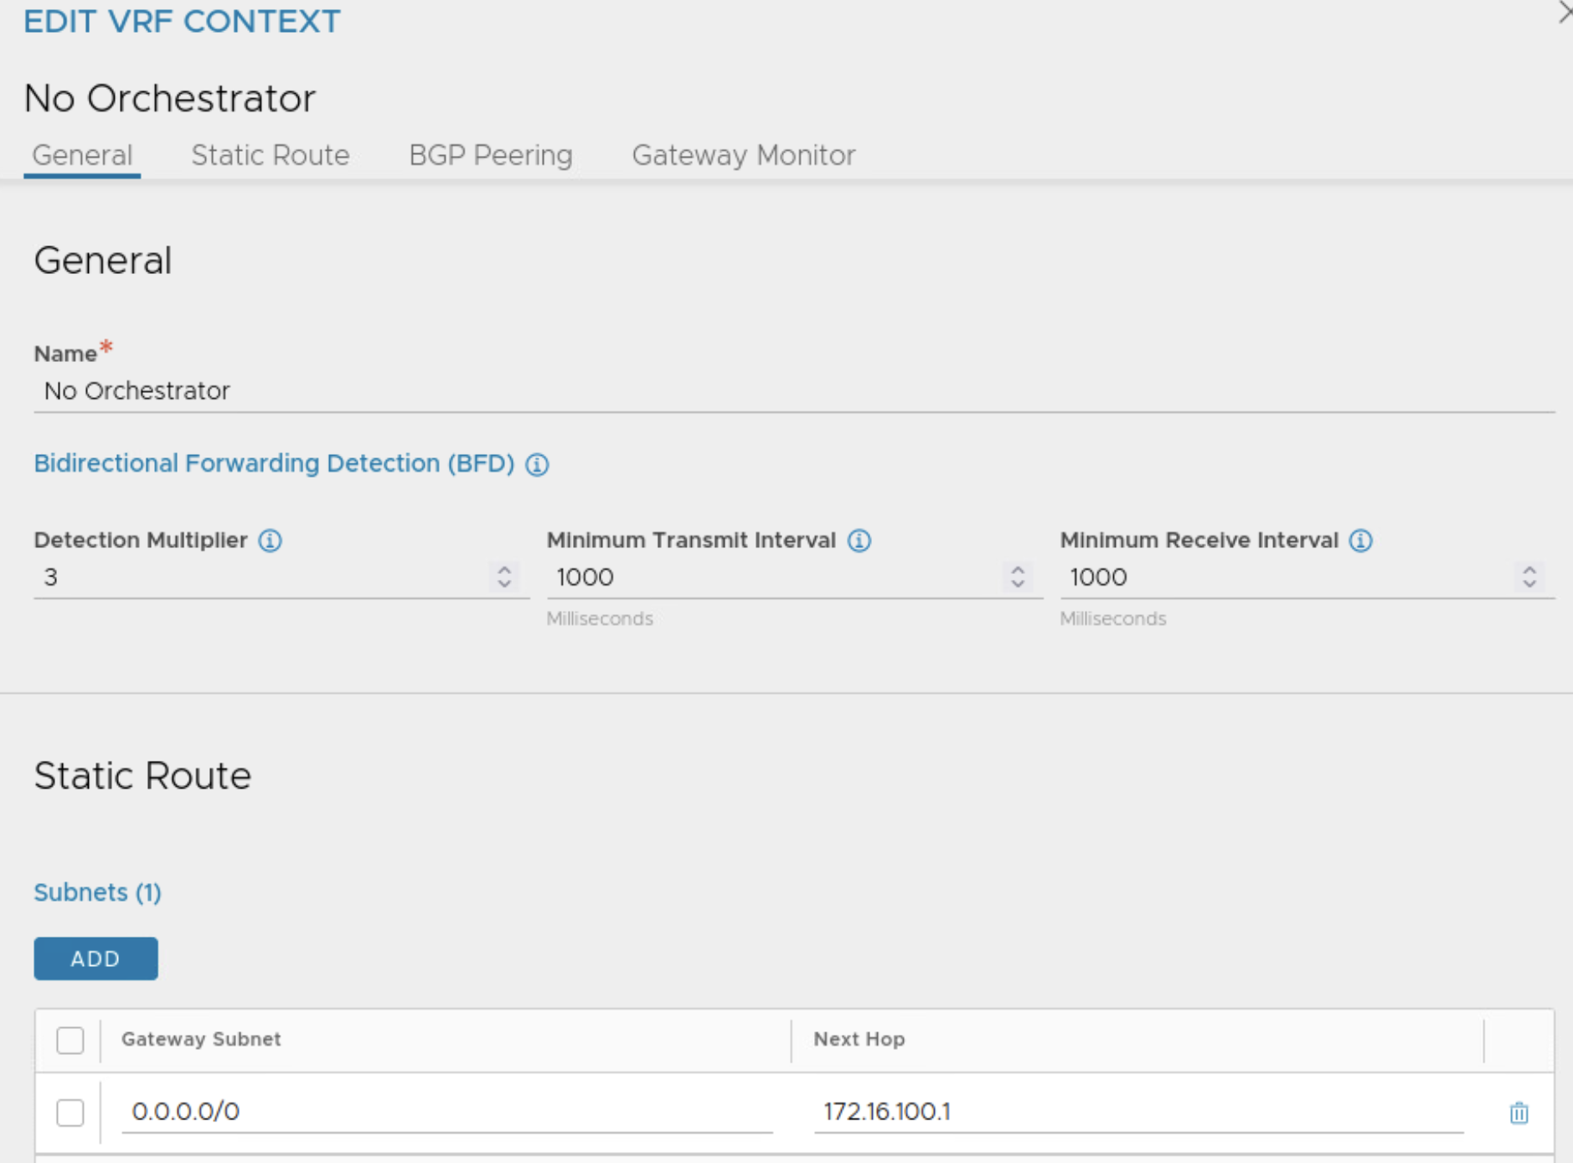The image size is (1573, 1163).
Task: Select all subnets with the header checkbox
Action: pyautogui.click(x=70, y=1040)
